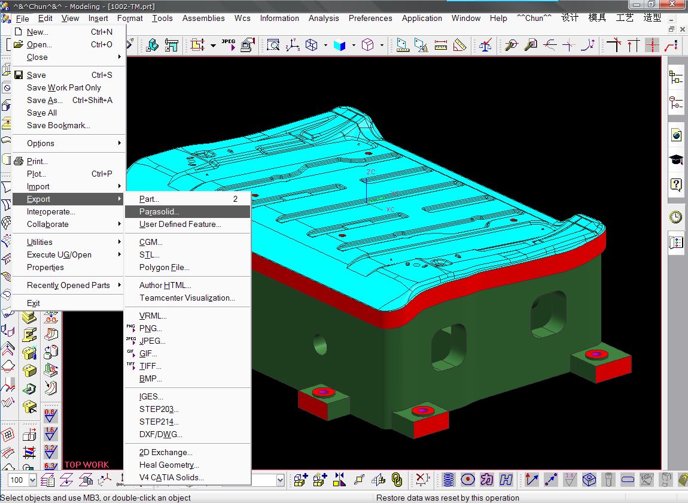Open the Analysis menu
688x503 pixels.
tap(324, 18)
